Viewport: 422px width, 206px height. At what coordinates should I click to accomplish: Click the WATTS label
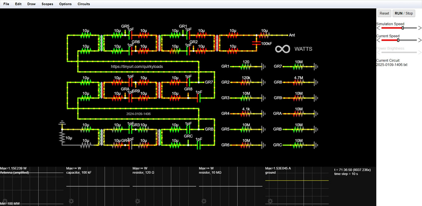pos(303,49)
